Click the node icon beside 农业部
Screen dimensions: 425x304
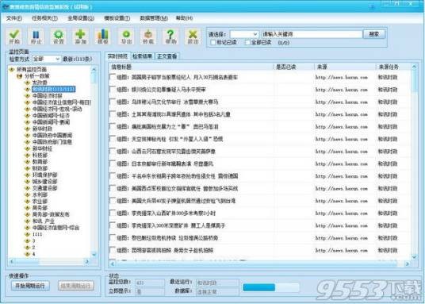[x=27, y=202]
